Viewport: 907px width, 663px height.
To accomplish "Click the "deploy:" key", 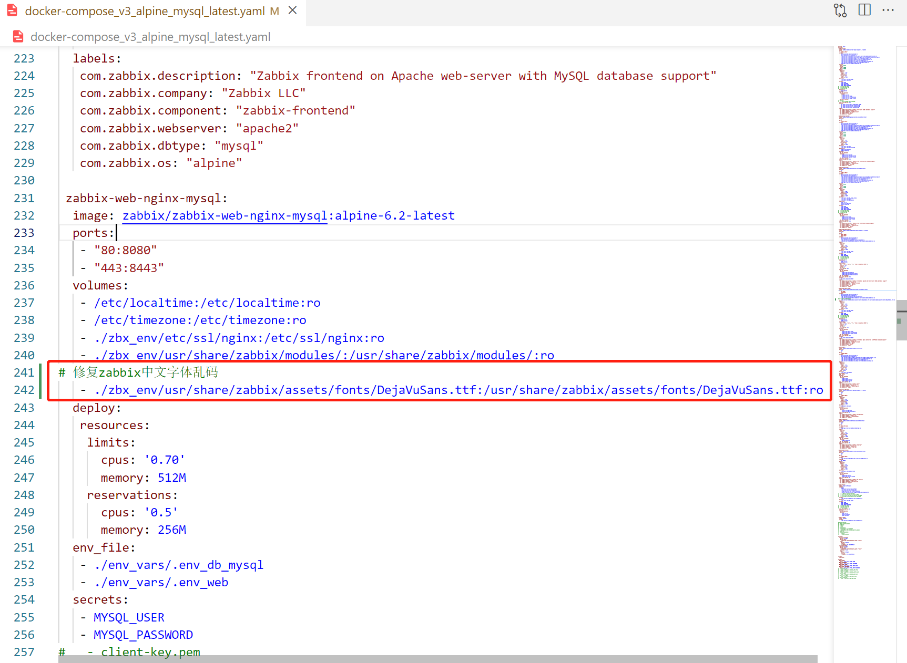I will pyautogui.click(x=97, y=408).
